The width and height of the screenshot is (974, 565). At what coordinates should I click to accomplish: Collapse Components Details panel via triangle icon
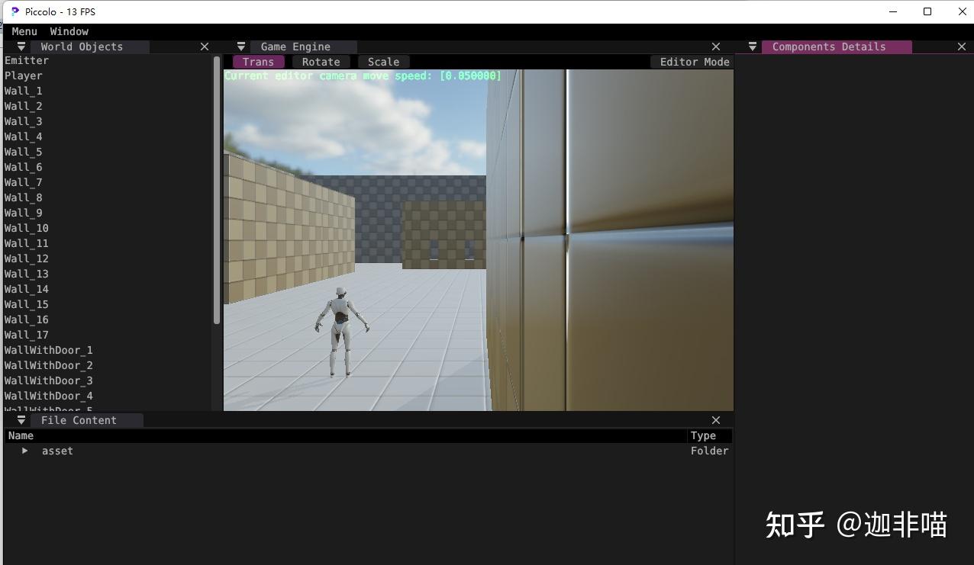tap(752, 47)
